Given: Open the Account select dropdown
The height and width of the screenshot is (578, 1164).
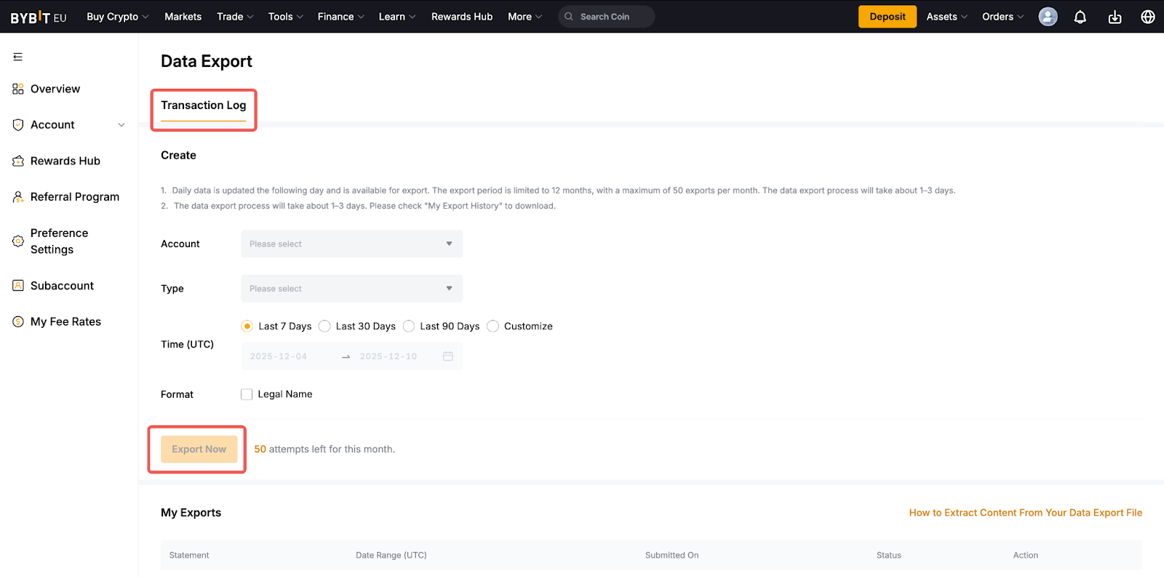Looking at the screenshot, I should (x=351, y=244).
